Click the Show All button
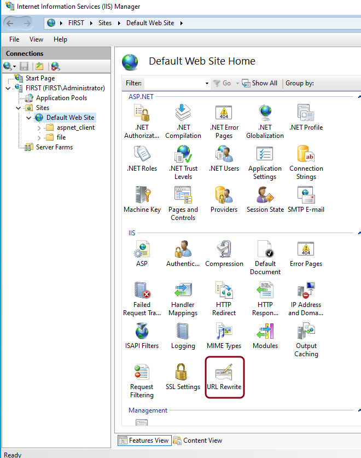361x458 pixels. pos(260,83)
